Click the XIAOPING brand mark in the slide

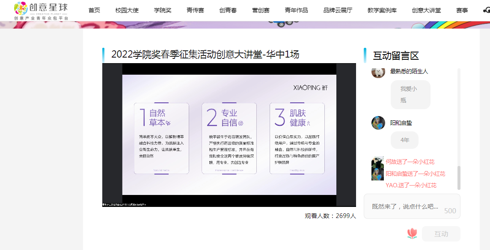pyautogui.click(x=311, y=87)
